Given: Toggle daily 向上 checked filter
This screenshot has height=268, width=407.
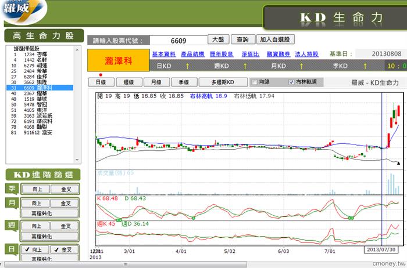Looking at the screenshot, I should click(x=35, y=249).
